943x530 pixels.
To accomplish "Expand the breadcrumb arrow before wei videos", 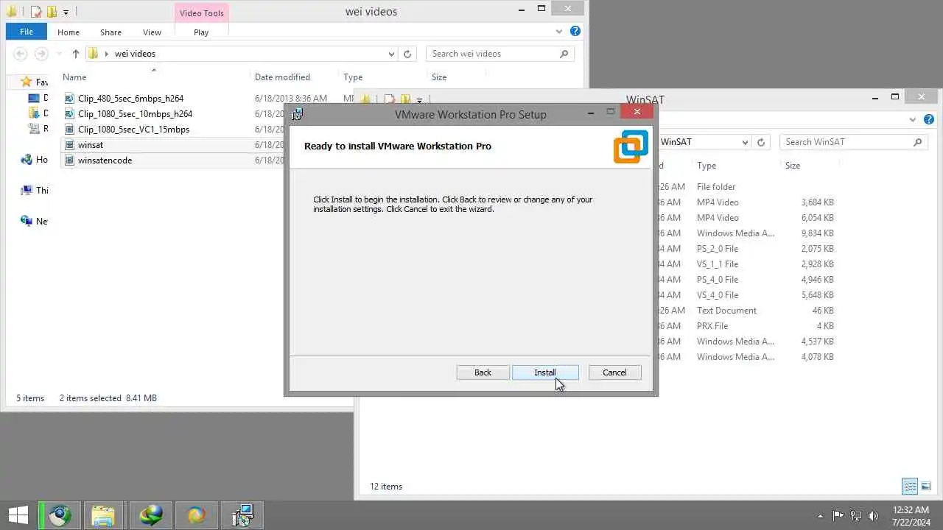I will [107, 54].
